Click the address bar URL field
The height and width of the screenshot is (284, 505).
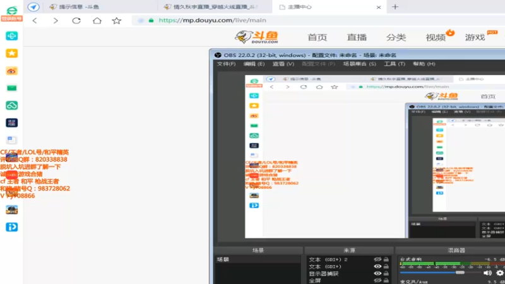point(319,20)
